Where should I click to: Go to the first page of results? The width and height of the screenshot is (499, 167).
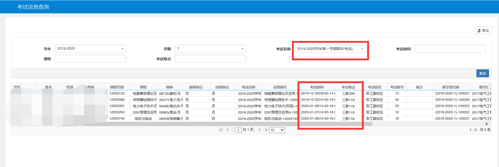pos(221,130)
